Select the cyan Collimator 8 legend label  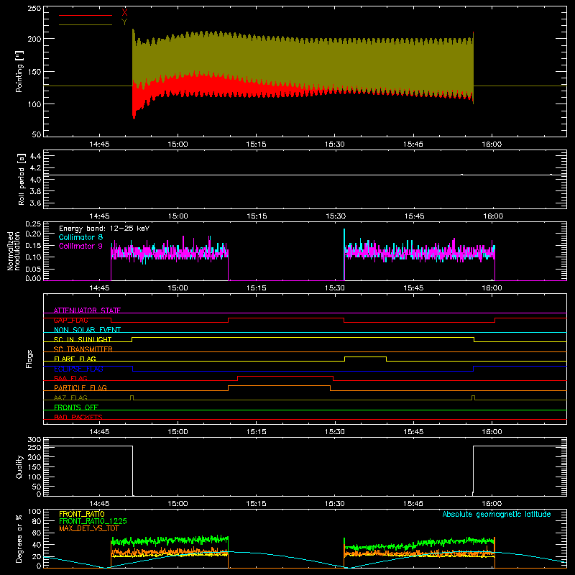point(80,237)
